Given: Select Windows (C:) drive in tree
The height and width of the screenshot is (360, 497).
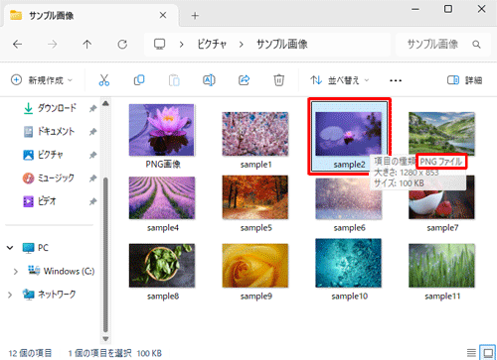Looking at the screenshot, I should coord(62,271).
